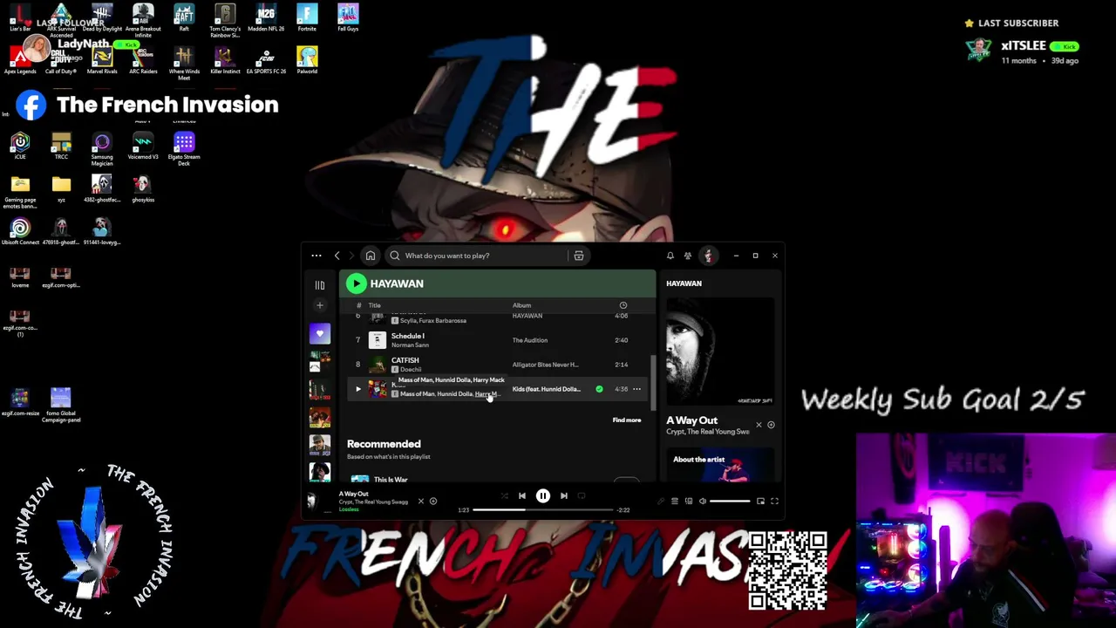Screen dimensions: 1116x628
Task: Click the playlist track list scrollbar
Action: click(651, 382)
